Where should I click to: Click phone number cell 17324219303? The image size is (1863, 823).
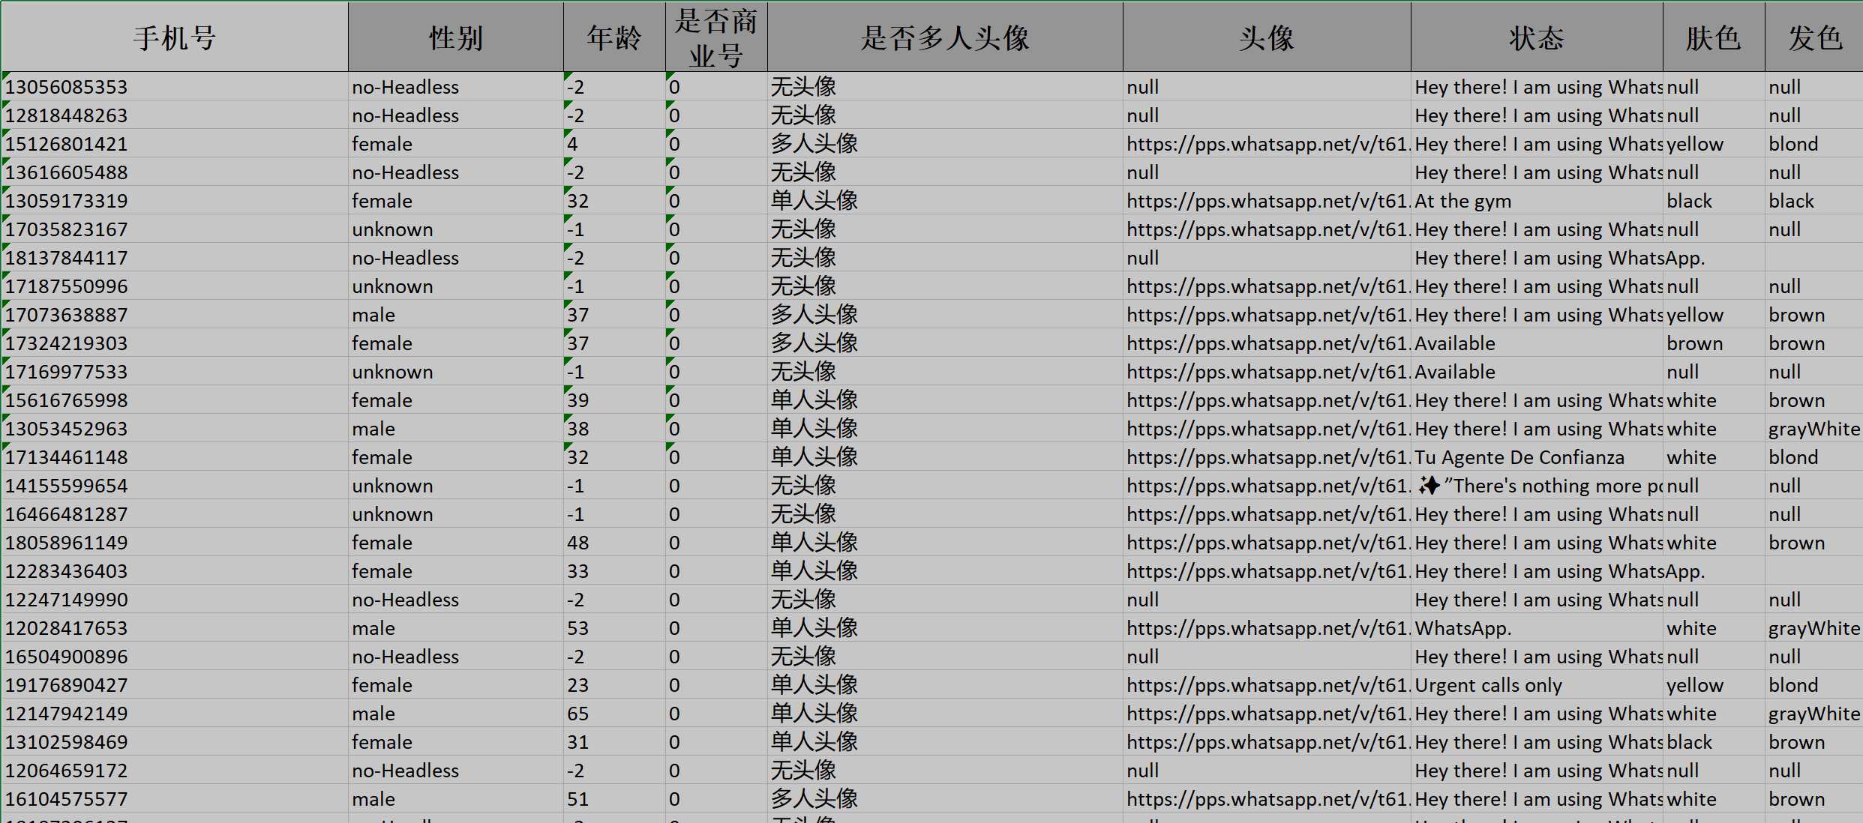pos(175,343)
